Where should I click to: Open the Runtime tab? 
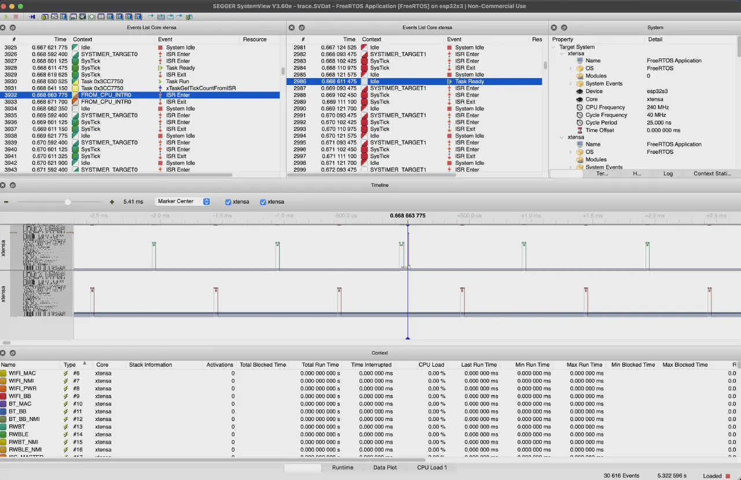coord(343,467)
